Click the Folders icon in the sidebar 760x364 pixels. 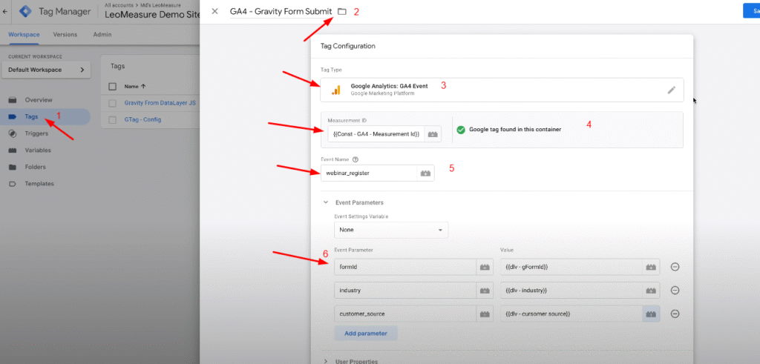[x=13, y=167]
